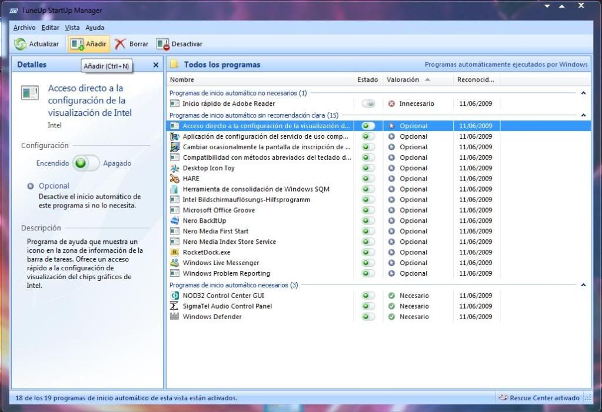Screen dimensions: 602x412
Task: Click the Opcional icon in Detalles panel
Action: point(31,186)
